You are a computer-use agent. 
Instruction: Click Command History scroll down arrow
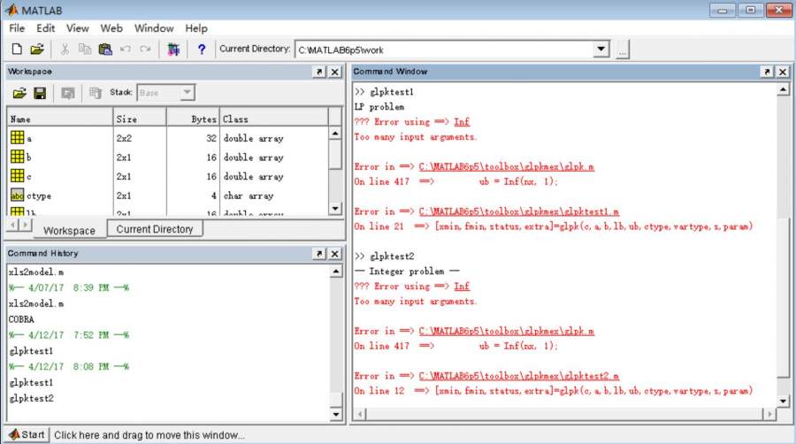click(335, 415)
